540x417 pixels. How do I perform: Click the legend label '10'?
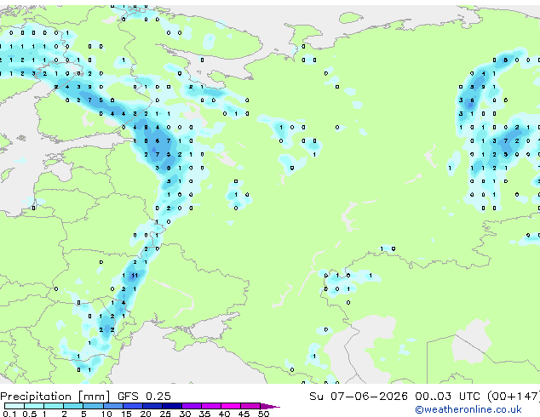pos(106,414)
